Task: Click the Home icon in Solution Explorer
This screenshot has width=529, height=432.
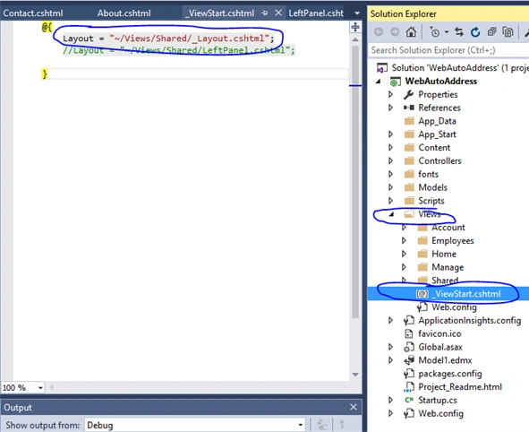Action: [x=411, y=31]
